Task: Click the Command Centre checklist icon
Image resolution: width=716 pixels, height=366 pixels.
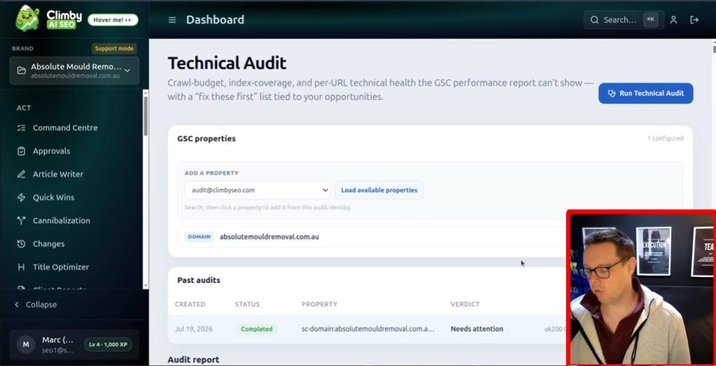Action: pyautogui.click(x=21, y=128)
